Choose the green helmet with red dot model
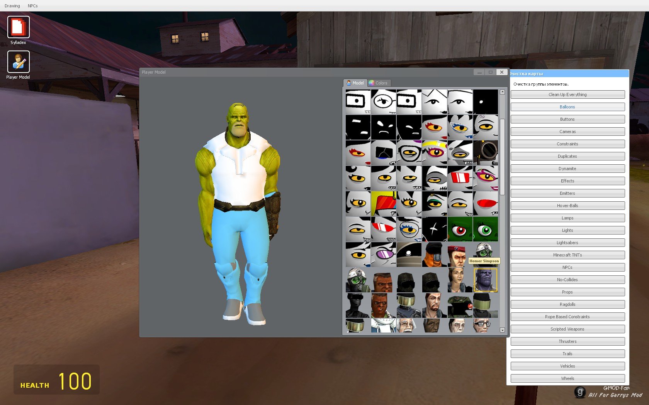Viewport: 649px width, 405px height. click(460, 305)
